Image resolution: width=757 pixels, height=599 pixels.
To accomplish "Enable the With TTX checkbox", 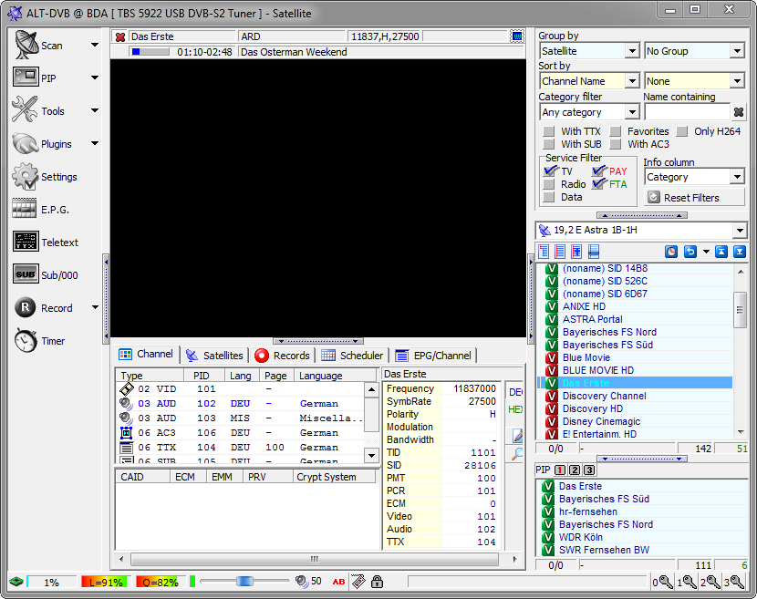I will pos(548,131).
